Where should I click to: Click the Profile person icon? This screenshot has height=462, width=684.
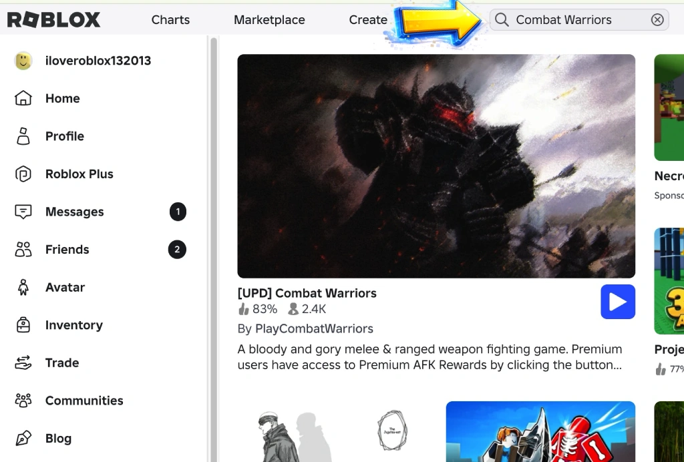[23, 136]
